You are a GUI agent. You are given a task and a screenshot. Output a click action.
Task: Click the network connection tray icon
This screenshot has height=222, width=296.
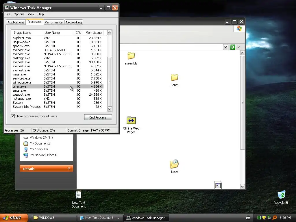pos(269,218)
